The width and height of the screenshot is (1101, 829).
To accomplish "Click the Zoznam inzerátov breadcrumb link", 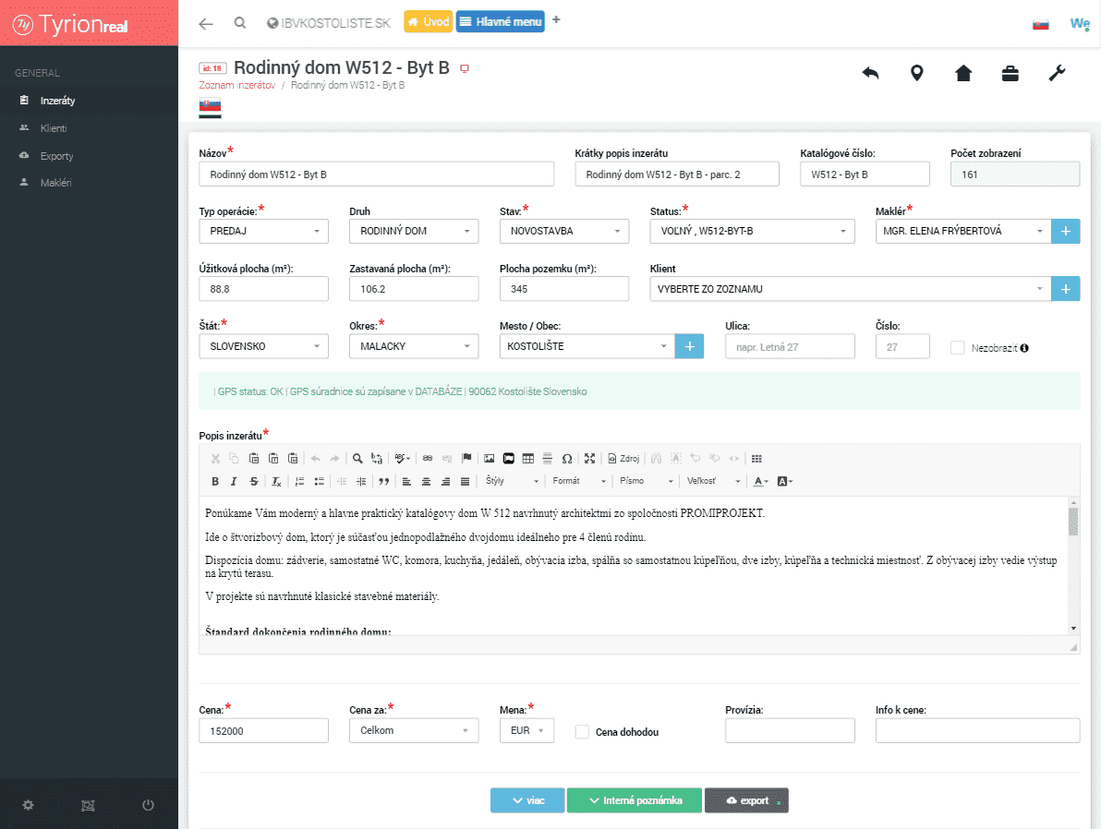I will [x=236, y=85].
